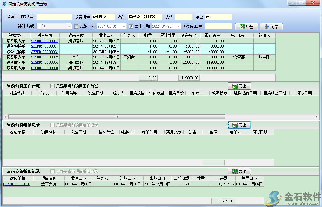Export the 当前设备工作台班 section via Excel icon
Viewport: 322px width, 207px height.
(x=235, y=86)
